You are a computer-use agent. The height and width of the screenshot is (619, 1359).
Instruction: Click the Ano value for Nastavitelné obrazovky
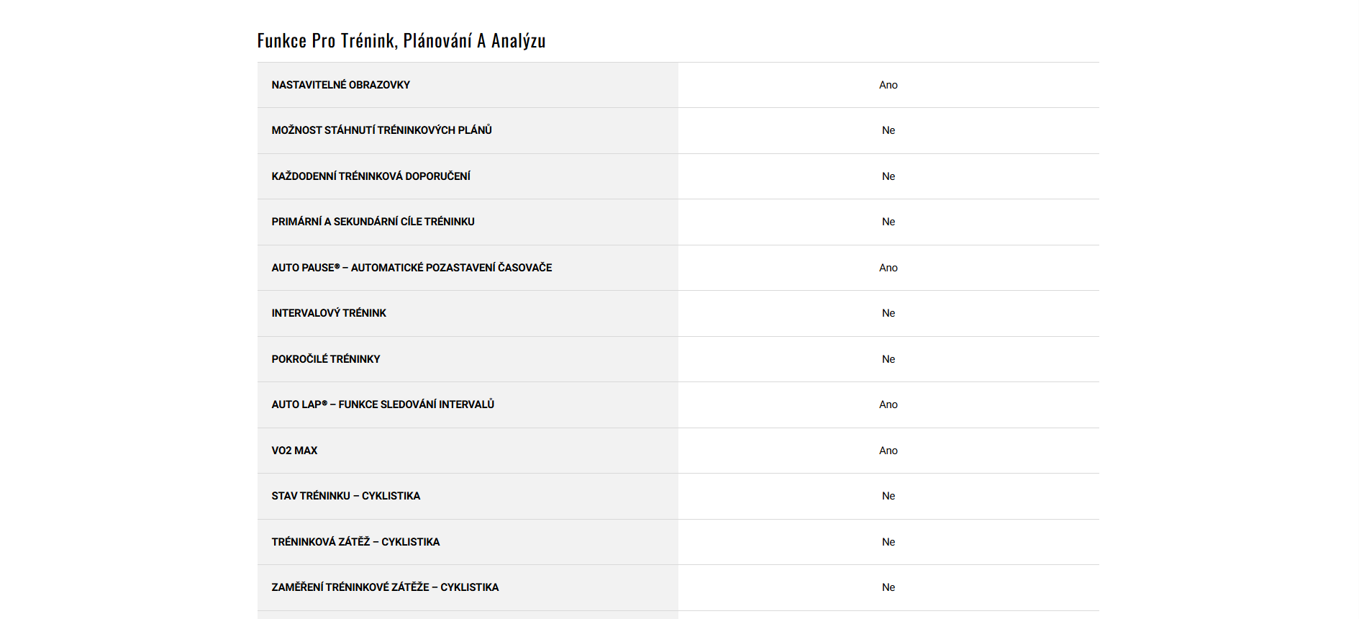coord(888,85)
